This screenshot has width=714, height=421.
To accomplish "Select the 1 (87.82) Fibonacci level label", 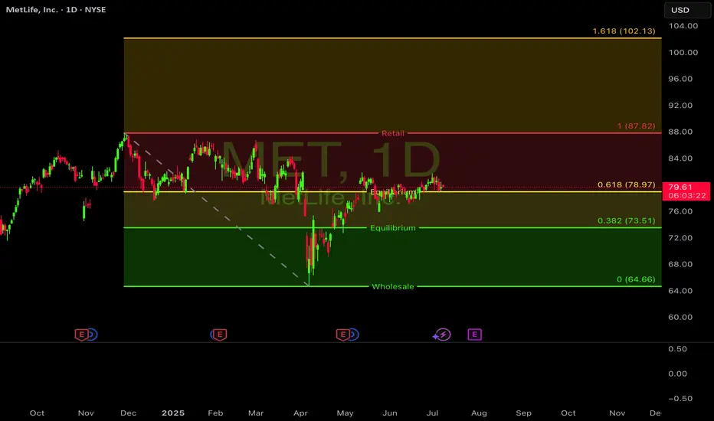I will (x=636, y=126).
